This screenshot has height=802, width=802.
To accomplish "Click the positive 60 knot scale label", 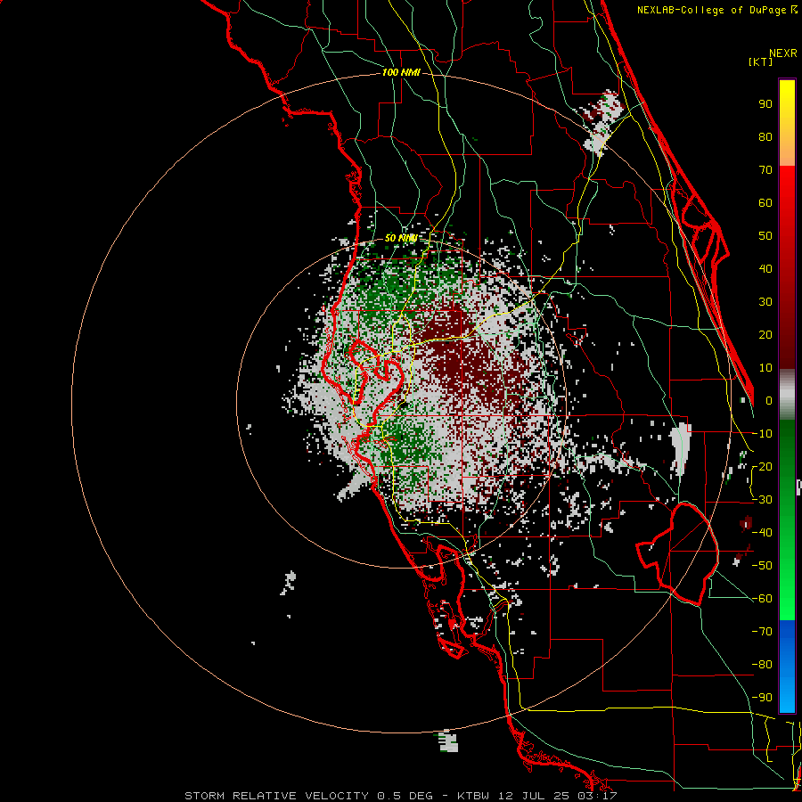I will (x=765, y=202).
